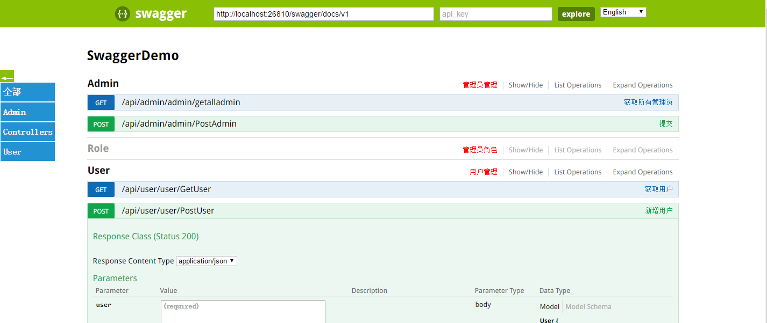Click POST badge for PostUser
Image resolution: width=767 pixels, height=323 pixels.
[101, 211]
